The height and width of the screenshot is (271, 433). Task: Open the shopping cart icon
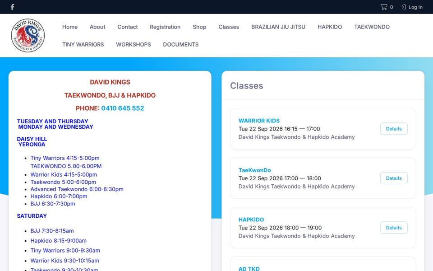[384, 7]
